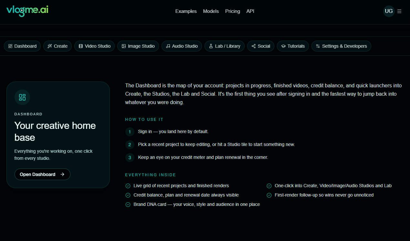410x241 pixels.
Task: Go to the Models page
Action: tap(211, 11)
